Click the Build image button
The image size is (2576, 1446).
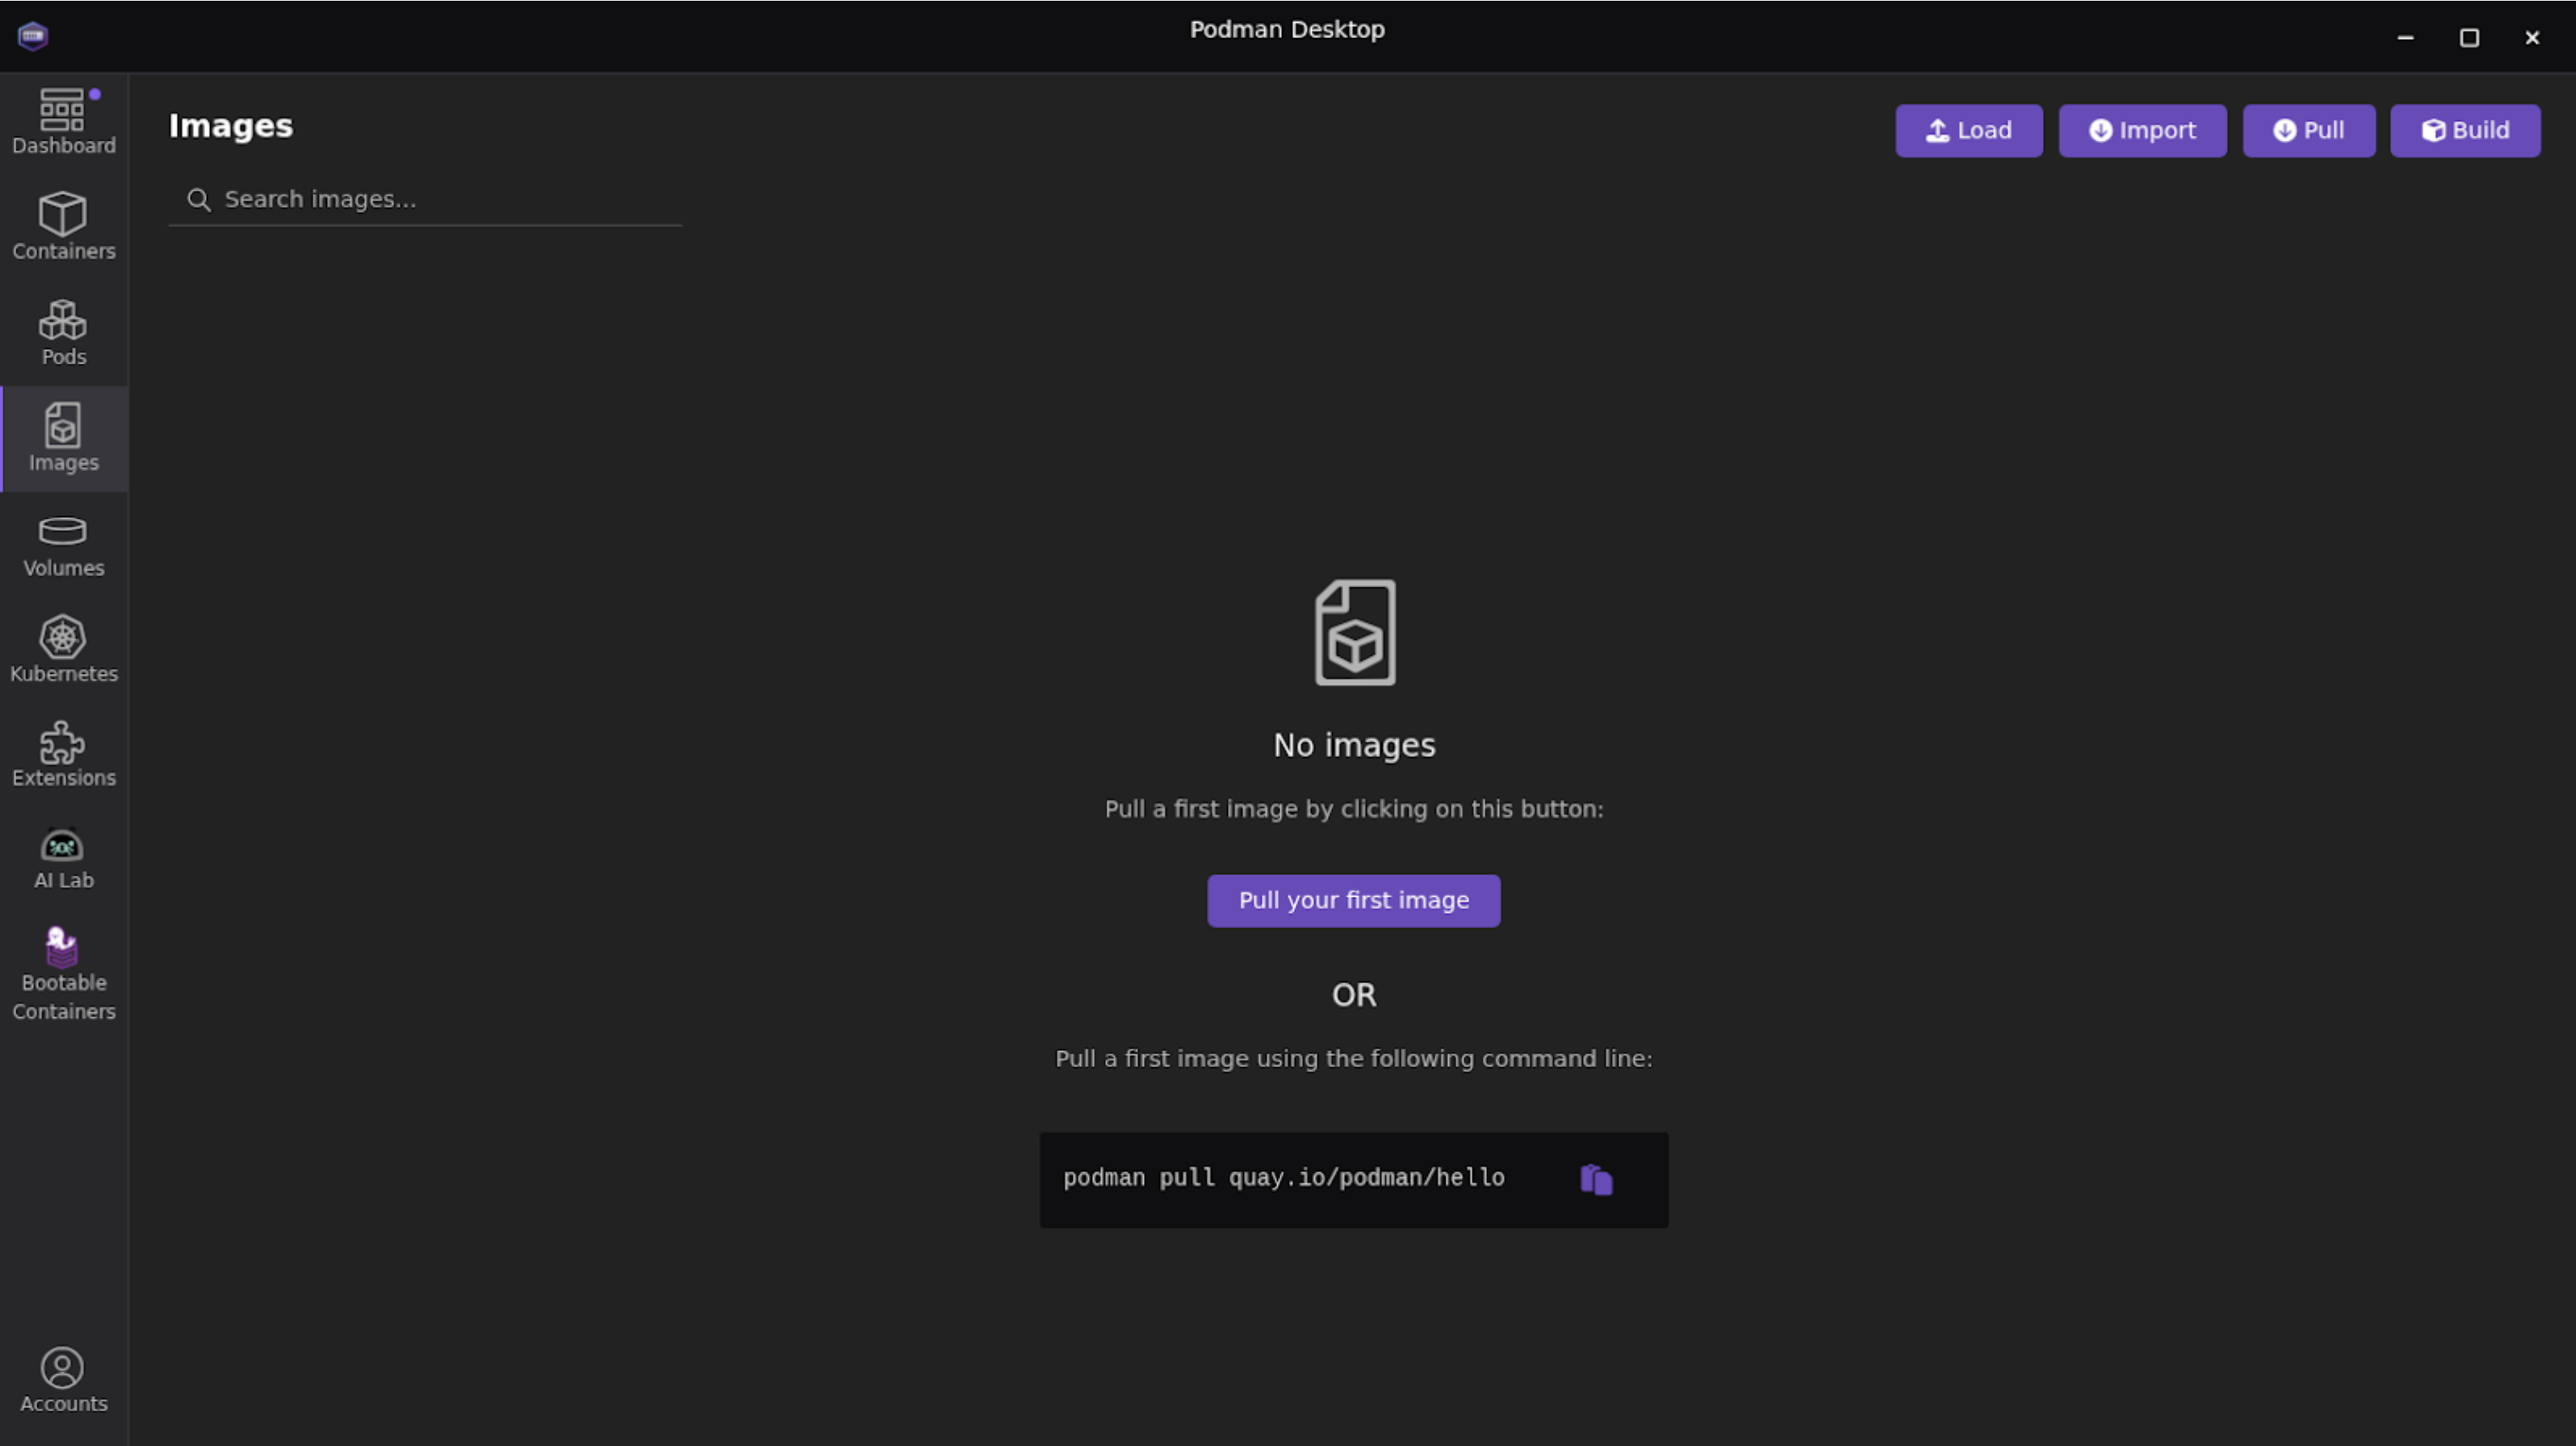(x=2464, y=131)
